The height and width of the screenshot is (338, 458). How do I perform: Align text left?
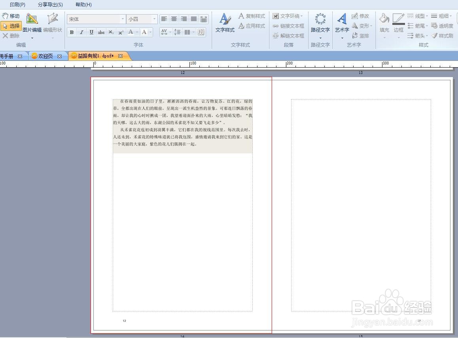pyautogui.click(x=164, y=19)
